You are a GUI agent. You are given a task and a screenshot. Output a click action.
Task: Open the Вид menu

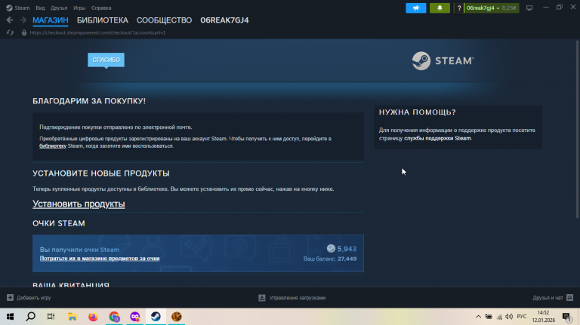tap(40, 8)
